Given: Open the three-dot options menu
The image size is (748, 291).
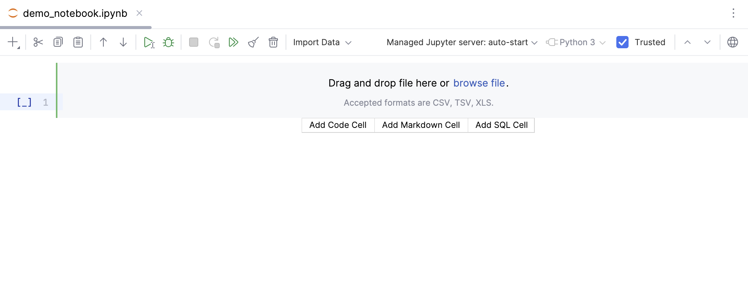Looking at the screenshot, I should pyautogui.click(x=734, y=13).
